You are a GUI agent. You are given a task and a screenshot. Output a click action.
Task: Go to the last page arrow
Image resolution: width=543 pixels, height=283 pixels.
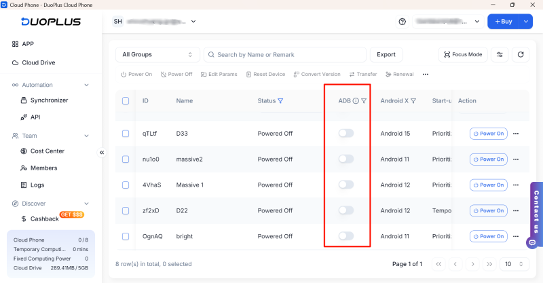coord(489,264)
